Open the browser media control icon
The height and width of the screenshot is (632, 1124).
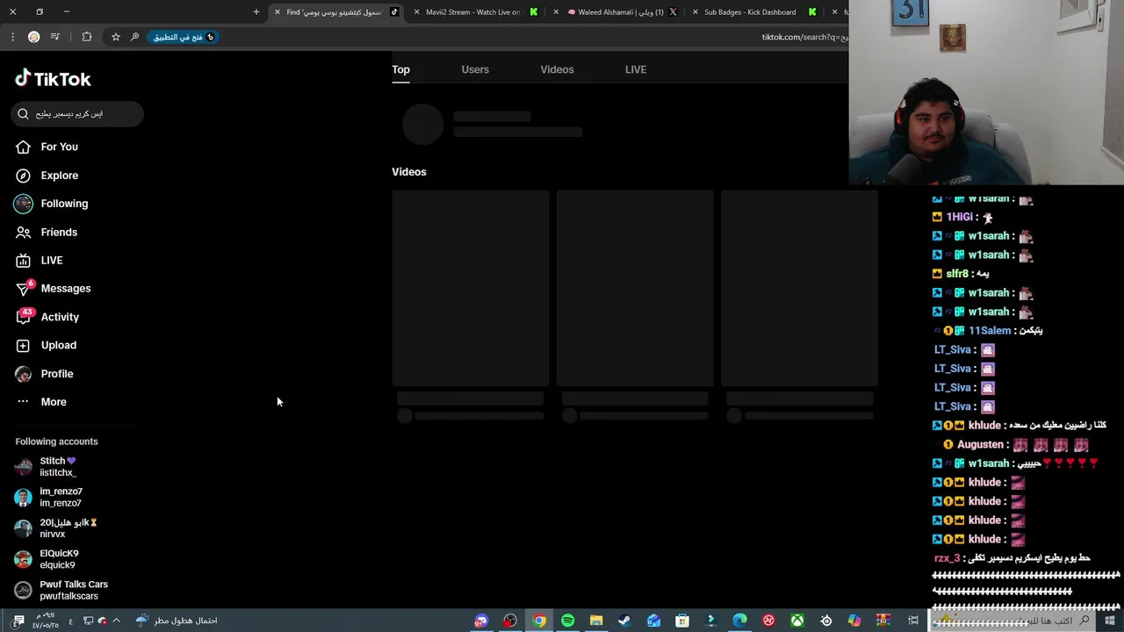(x=55, y=37)
